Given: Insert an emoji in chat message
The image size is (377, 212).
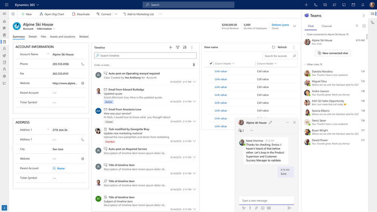Looking at the screenshot, I should pyautogui.click(x=263, y=208).
